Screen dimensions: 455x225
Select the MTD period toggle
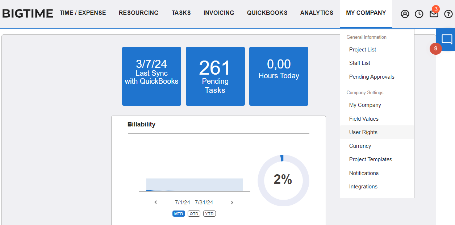click(179, 214)
